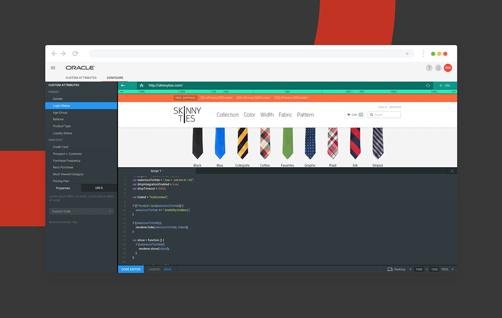Click the add URL button
Image resolution: width=502 pixels, height=318 pixels.
445,85
